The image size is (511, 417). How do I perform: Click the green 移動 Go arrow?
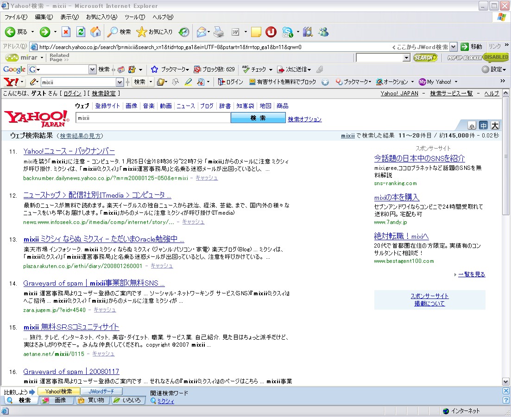(x=464, y=47)
